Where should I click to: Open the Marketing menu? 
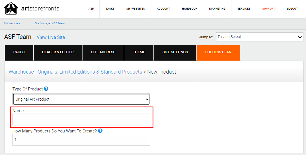click(217, 9)
